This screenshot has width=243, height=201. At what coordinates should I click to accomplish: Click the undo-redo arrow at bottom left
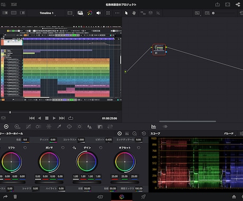5,197
